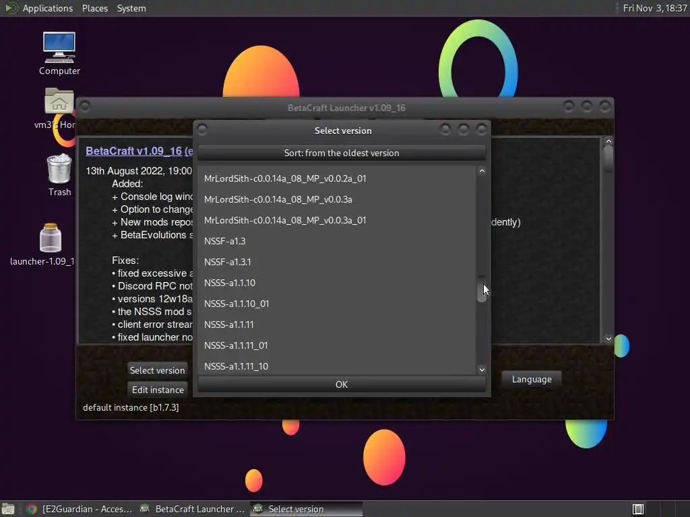Viewport: 690px width, 517px height.
Task: Select MrLordSith-c0.0.14a_08_MP_v0.0.3a_01 version
Action: pyautogui.click(x=337, y=220)
